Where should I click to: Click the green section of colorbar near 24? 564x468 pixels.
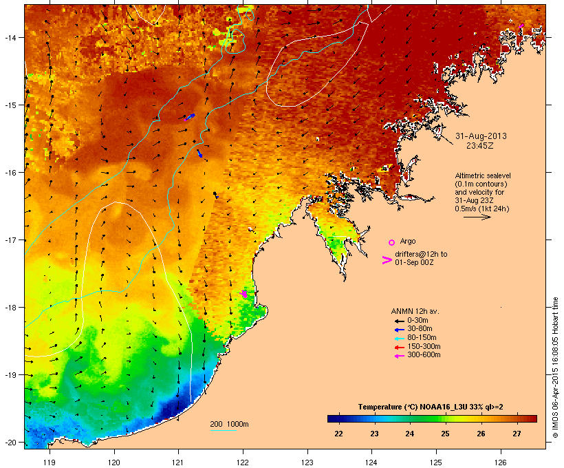click(410, 418)
